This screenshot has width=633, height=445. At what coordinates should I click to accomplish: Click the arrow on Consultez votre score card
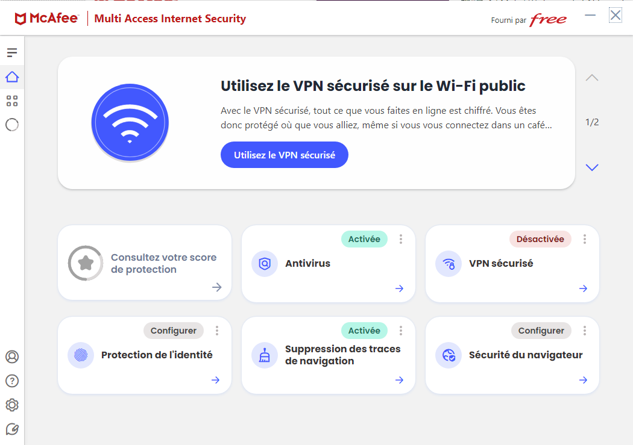217,287
